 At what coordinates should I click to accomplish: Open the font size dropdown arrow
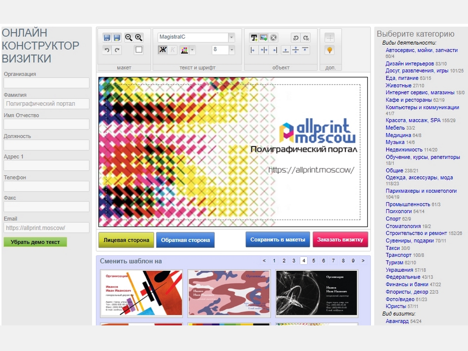coord(231,50)
